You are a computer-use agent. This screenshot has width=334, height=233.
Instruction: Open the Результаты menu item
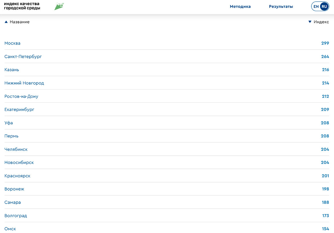(x=281, y=7)
